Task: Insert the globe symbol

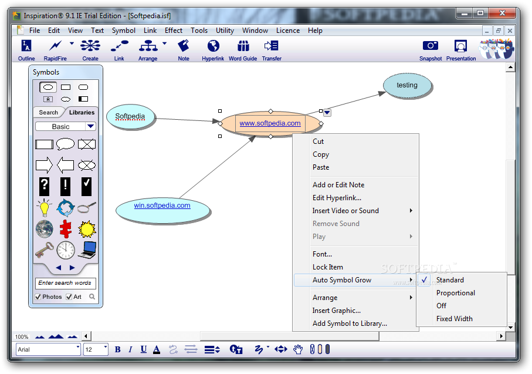Action: point(45,229)
